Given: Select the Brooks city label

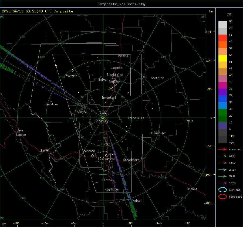Looking at the screenshot, I should point(192,189).
